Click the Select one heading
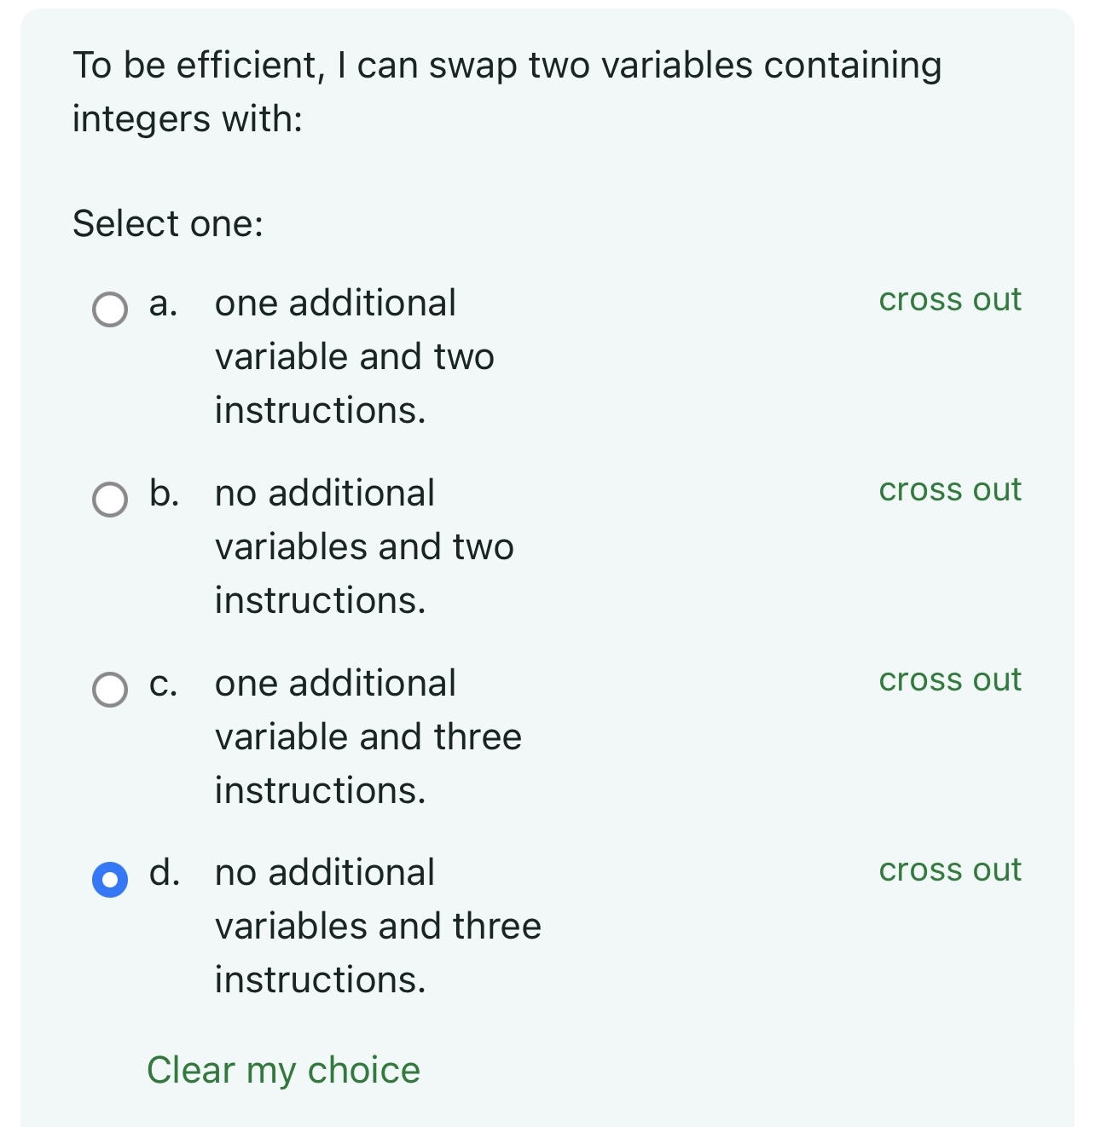This screenshot has width=1095, height=1127. pos(167,223)
